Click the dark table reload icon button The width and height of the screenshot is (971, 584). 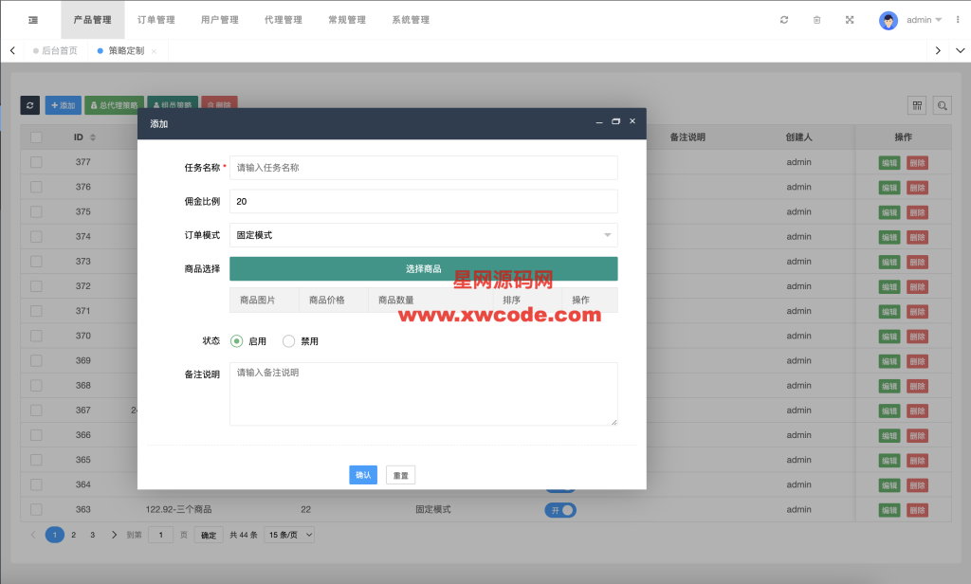[x=30, y=105]
